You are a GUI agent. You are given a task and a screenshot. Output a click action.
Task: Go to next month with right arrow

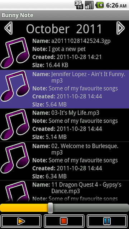[x=120, y=28]
